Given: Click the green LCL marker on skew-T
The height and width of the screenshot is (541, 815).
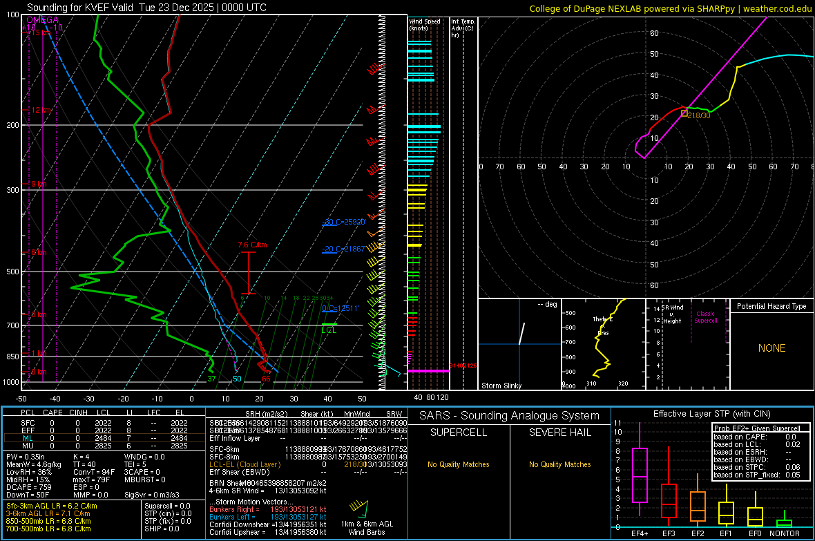Looking at the screenshot, I should pyautogui.click(x=329, y=328).
